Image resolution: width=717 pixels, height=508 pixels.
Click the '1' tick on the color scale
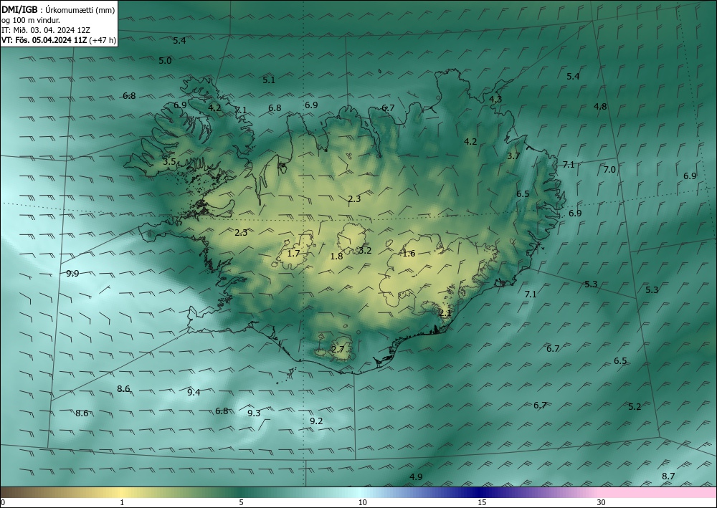[x=122, y=502]
